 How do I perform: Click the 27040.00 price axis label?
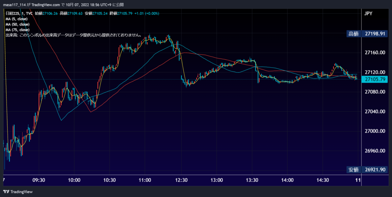click(x=375, y=112)
